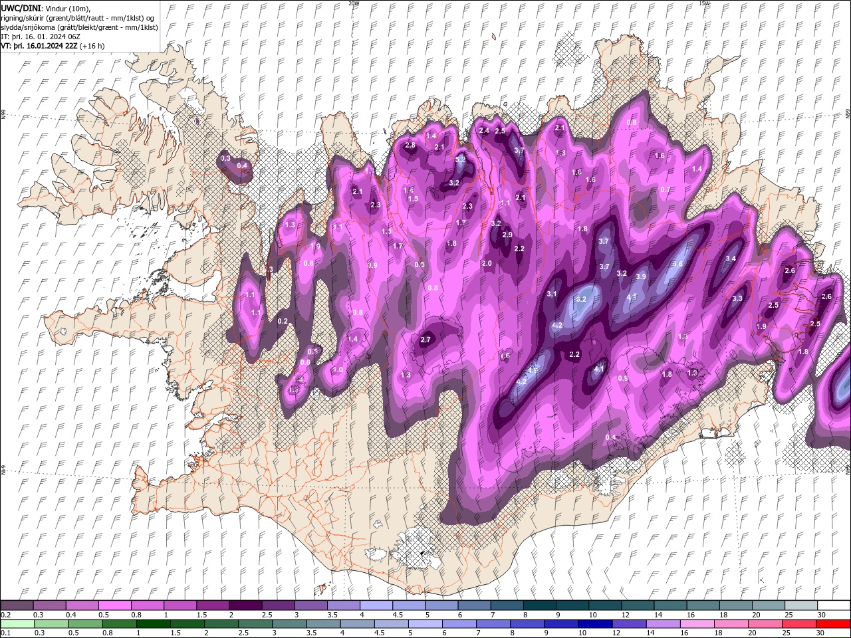Click the 'slydda/snjókoma' legend description line
The image size is (851, 638).
[x=79, y=27]
